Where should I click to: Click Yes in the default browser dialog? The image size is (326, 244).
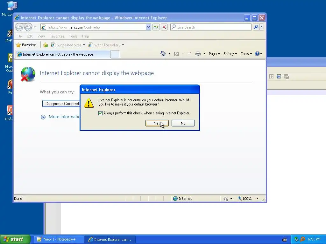pyautogui.click(x=157, y=123)
